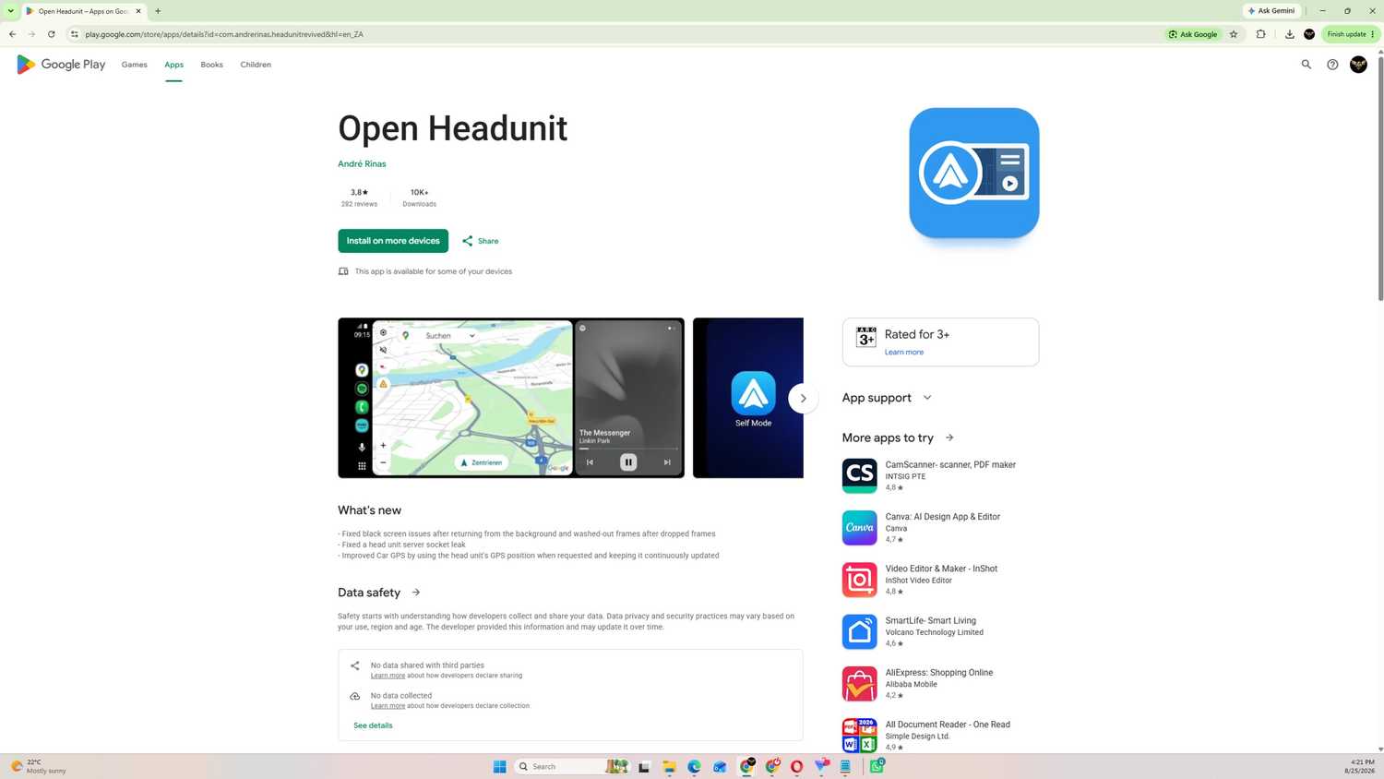The width and height of the screenshot is (1384, 779).
Task: Click the 10K+ Downloads text
Action: (419, 198)
